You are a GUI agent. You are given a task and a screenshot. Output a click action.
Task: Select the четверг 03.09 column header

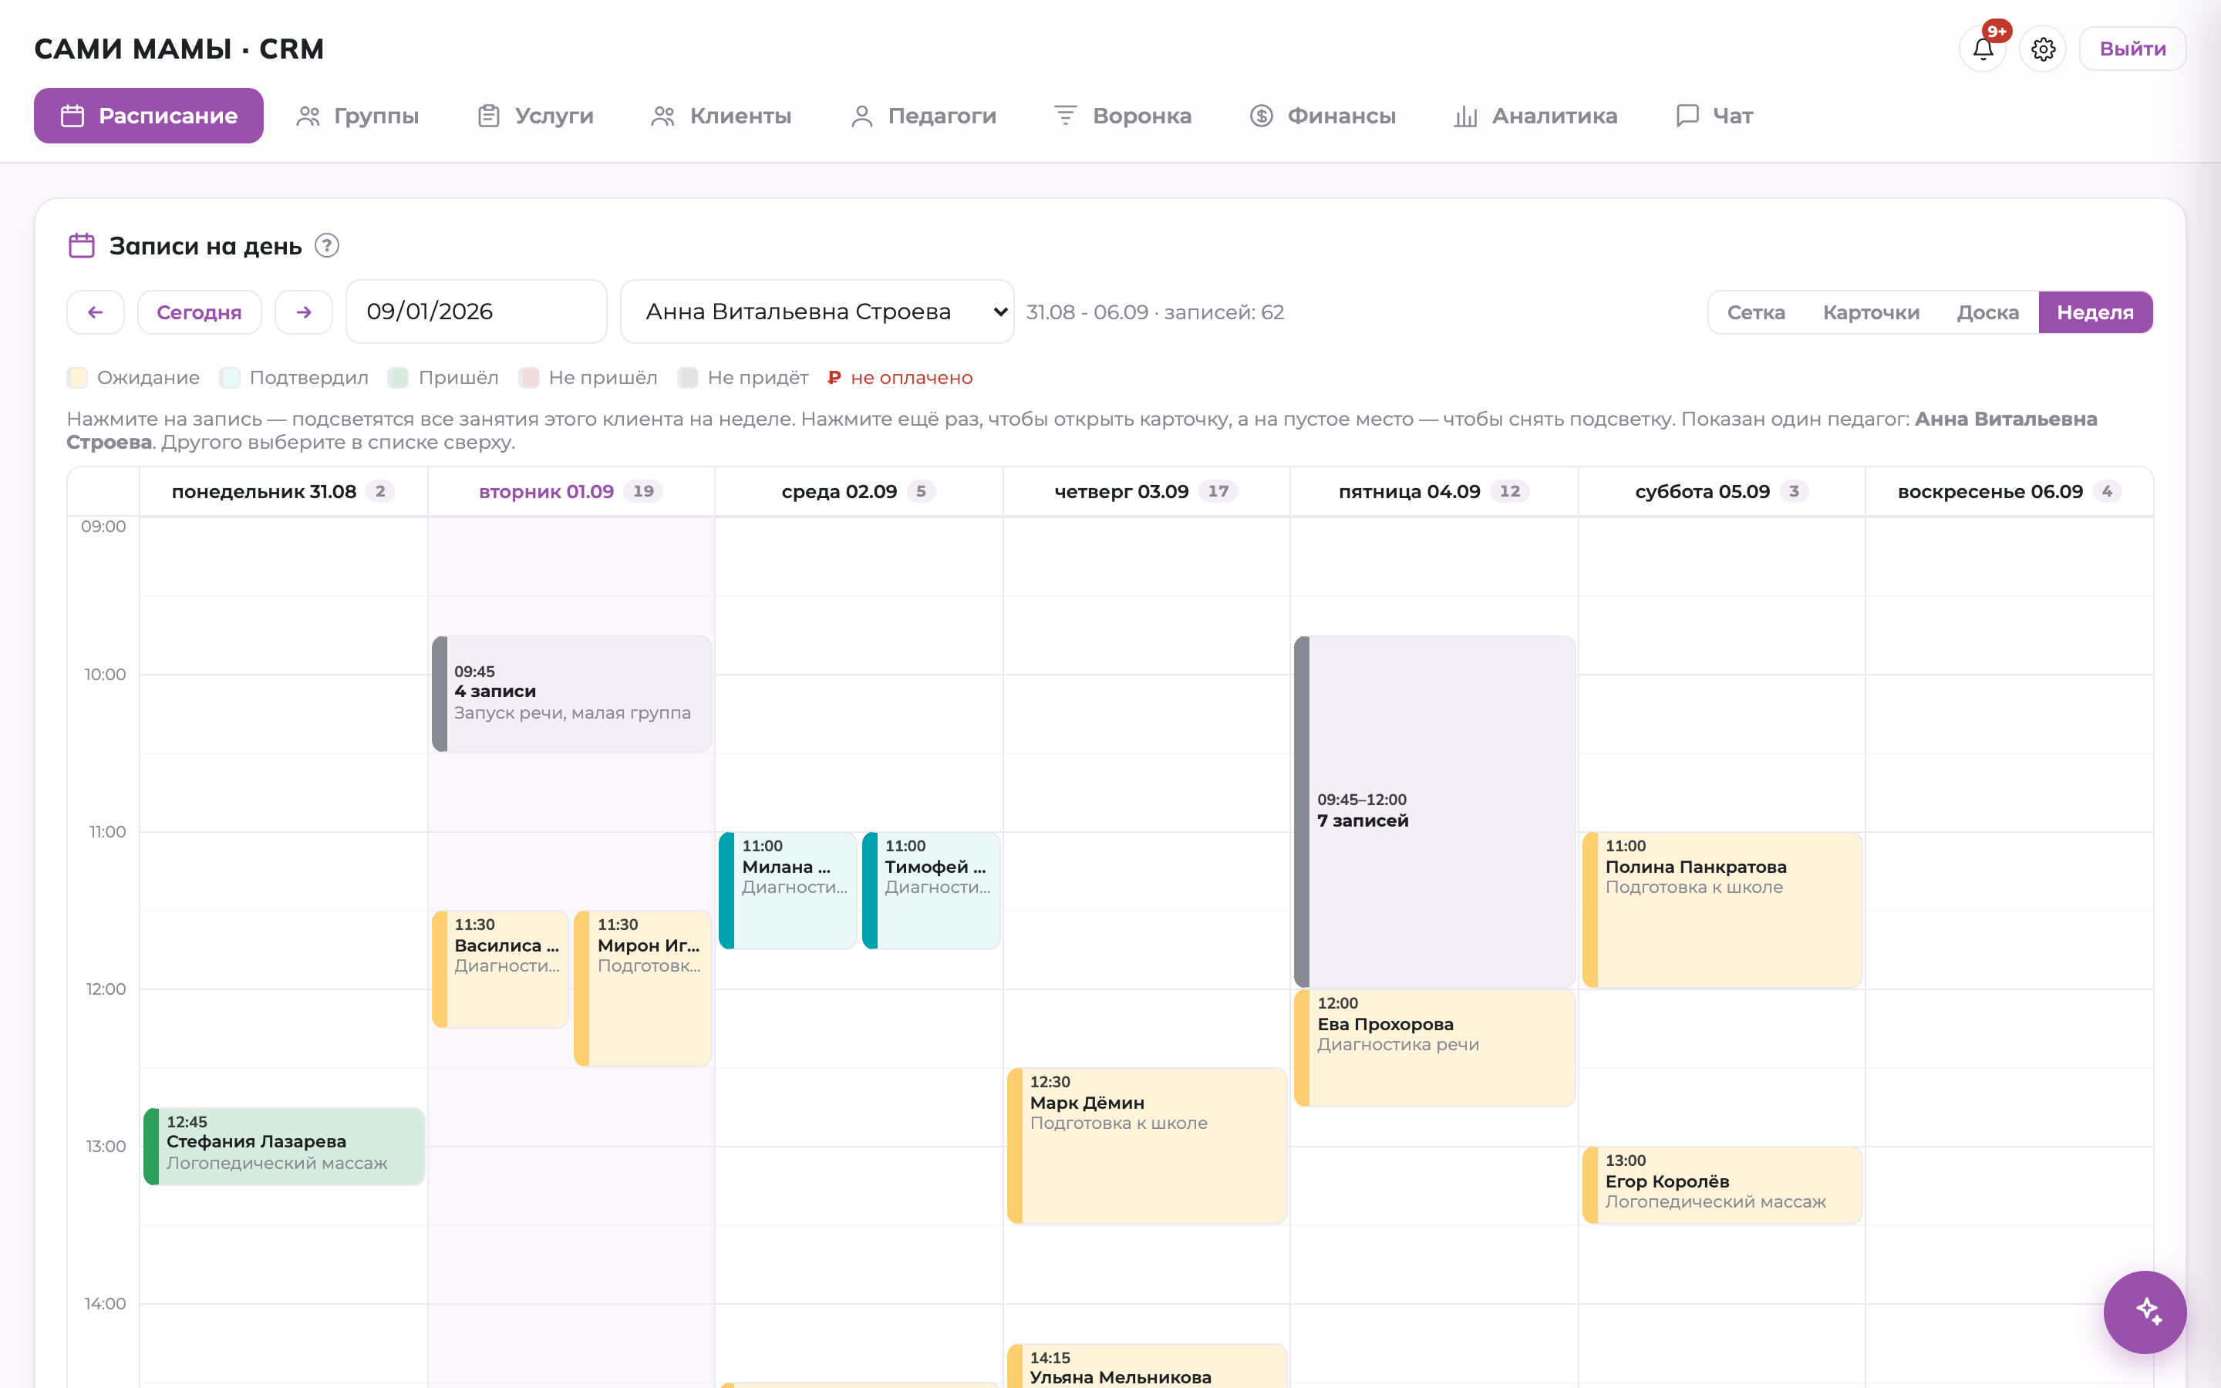(1146, 491)
